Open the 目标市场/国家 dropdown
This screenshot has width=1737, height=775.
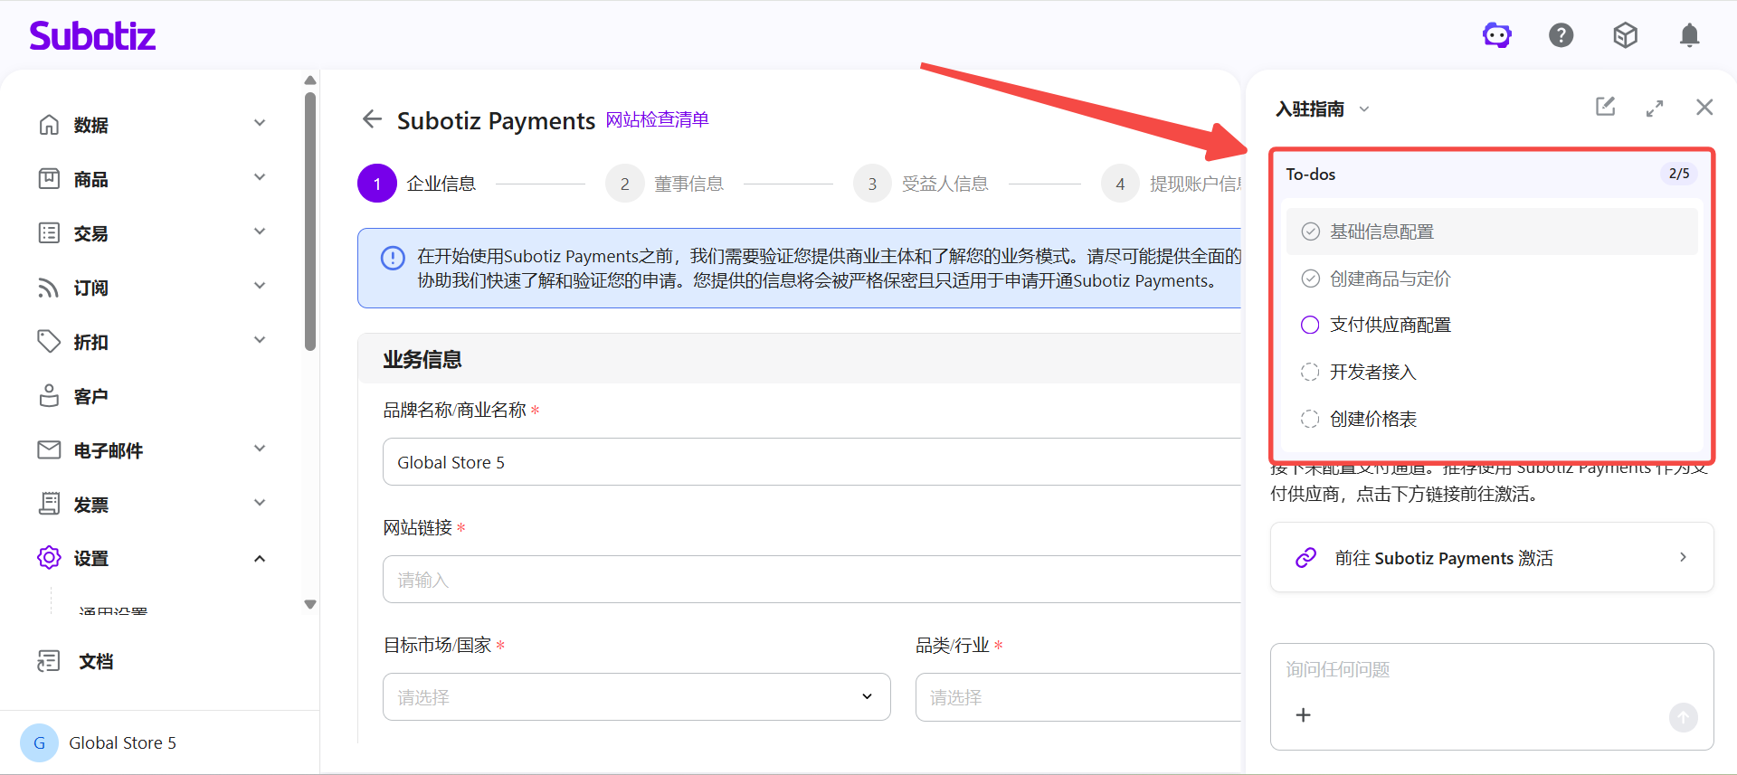[x=636, y=697]
